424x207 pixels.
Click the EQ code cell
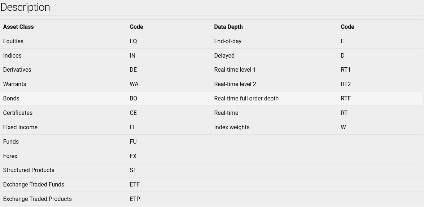point(133,41)
